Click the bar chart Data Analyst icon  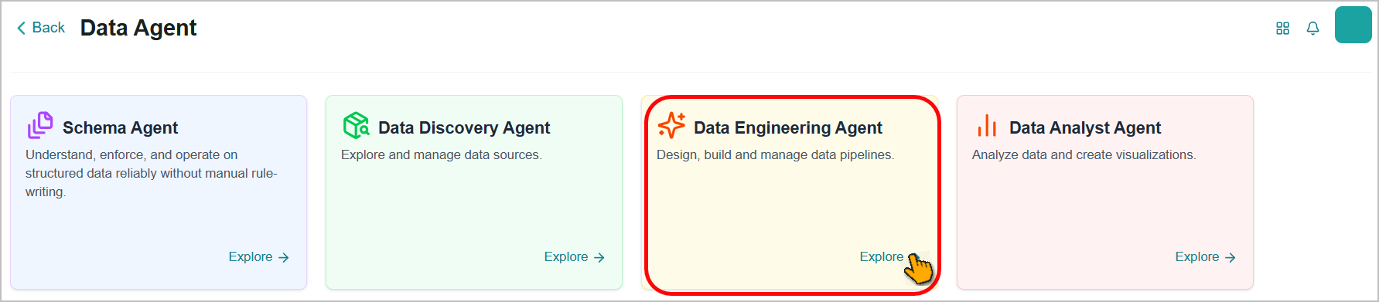(987, 125)
